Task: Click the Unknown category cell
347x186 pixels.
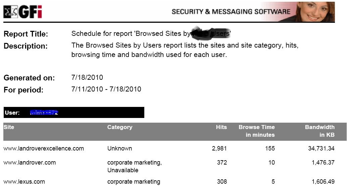Action: 119,148
